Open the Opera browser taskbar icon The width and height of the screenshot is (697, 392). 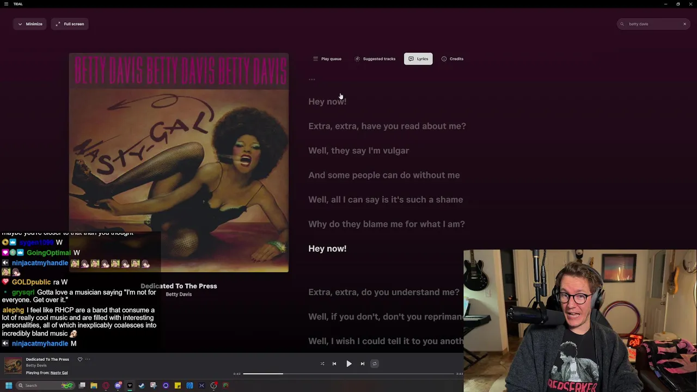[x=106, y=385]
